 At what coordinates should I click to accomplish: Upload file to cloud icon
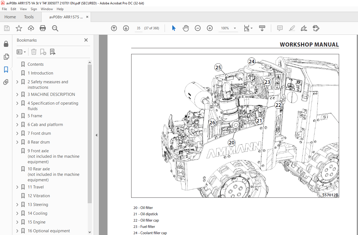31,28
